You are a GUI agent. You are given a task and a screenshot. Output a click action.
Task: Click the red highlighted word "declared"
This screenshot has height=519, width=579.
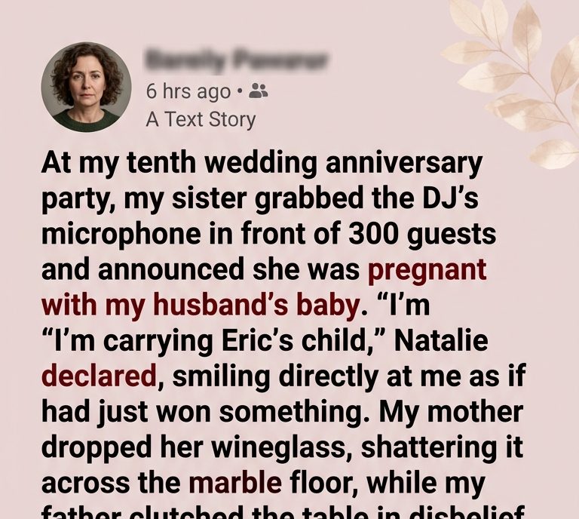100,376
